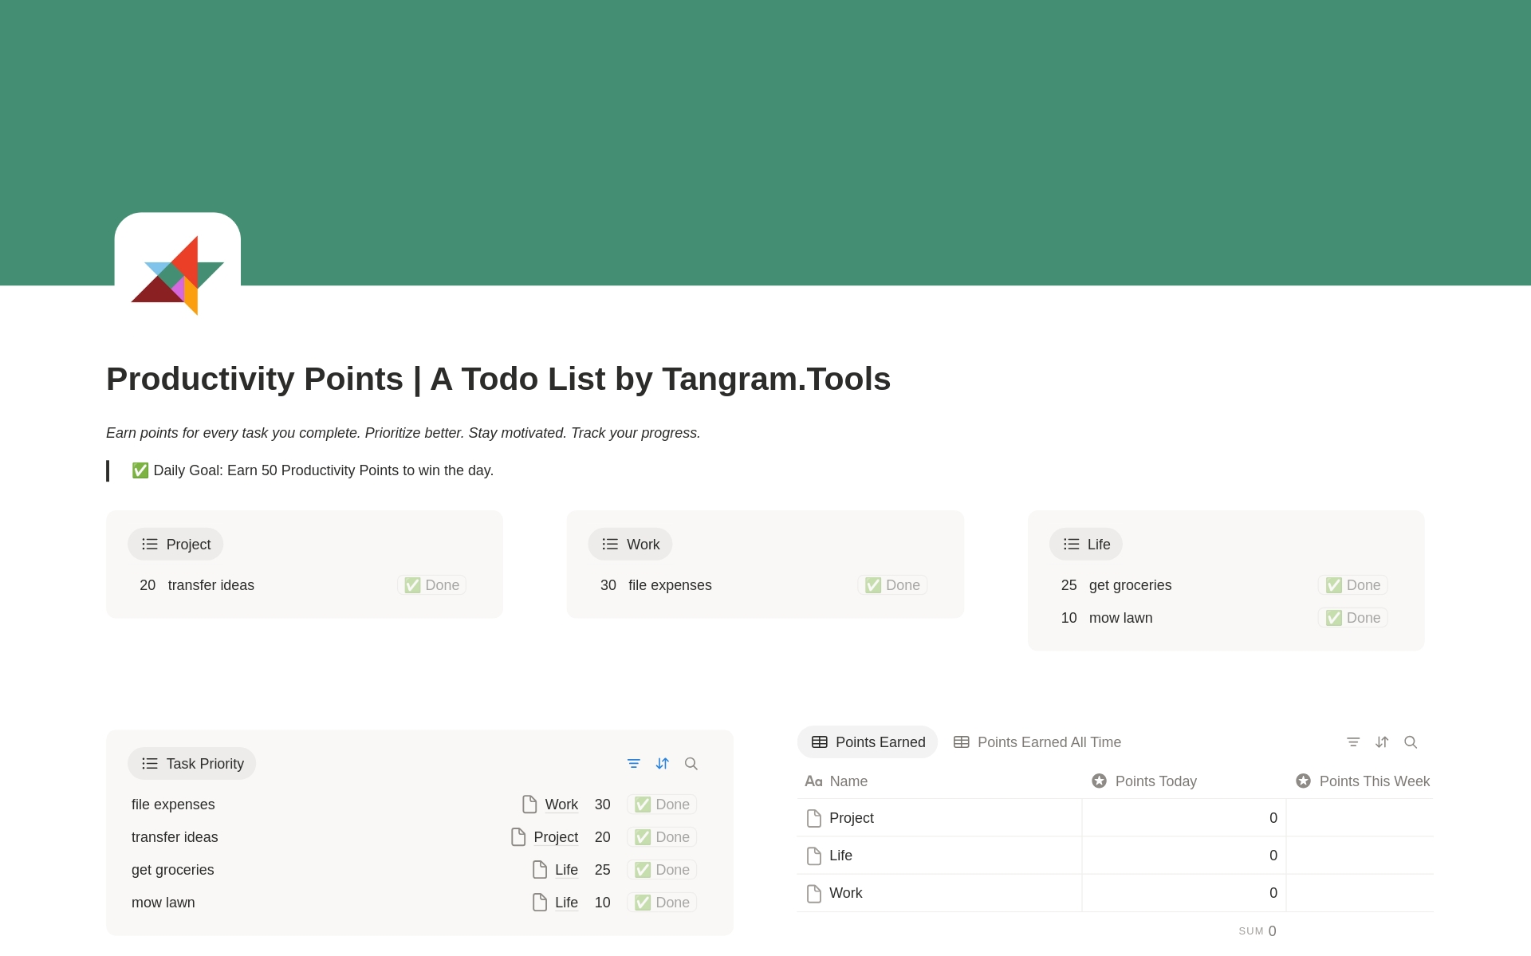Toggle Done on transfer ideas in Task Priority
This screenshot has height=956, width=1531.
(x=662, y=837)
